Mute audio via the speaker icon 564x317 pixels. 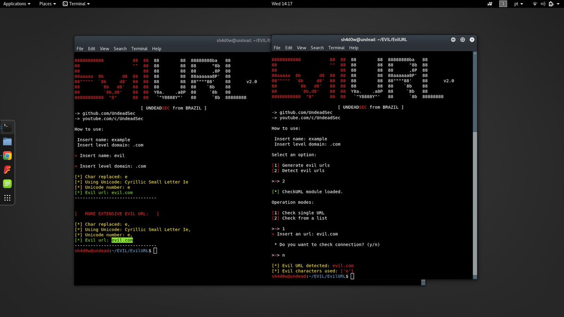tap(543, 4)
